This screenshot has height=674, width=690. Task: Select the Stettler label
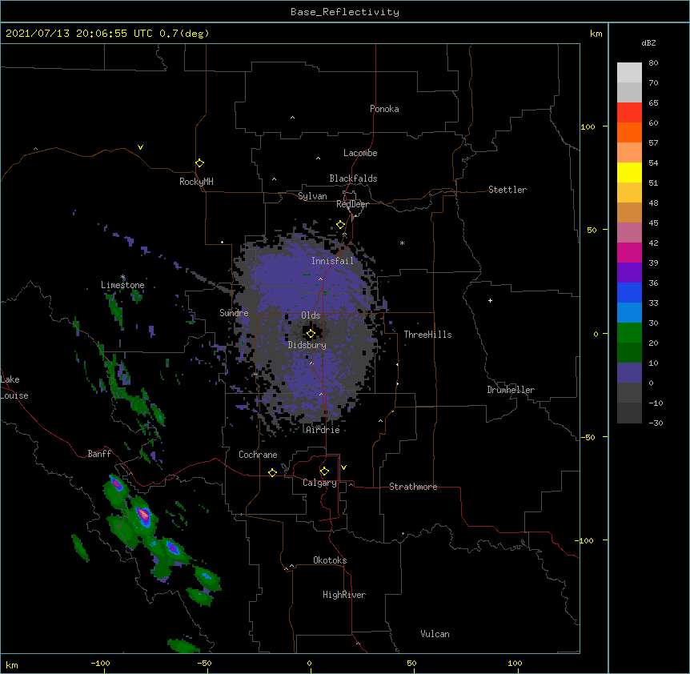coord(507,190)
